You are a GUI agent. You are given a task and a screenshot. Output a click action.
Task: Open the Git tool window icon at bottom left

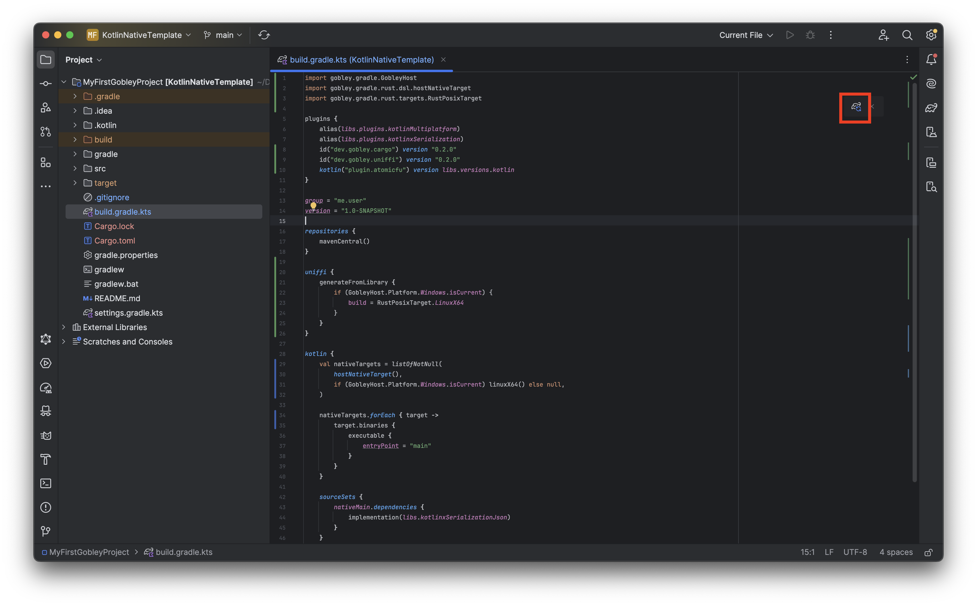coord(46,531)
